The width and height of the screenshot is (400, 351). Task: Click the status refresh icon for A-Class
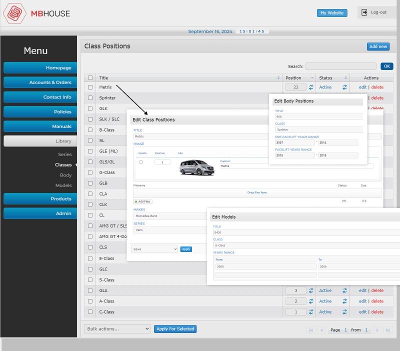344,301
